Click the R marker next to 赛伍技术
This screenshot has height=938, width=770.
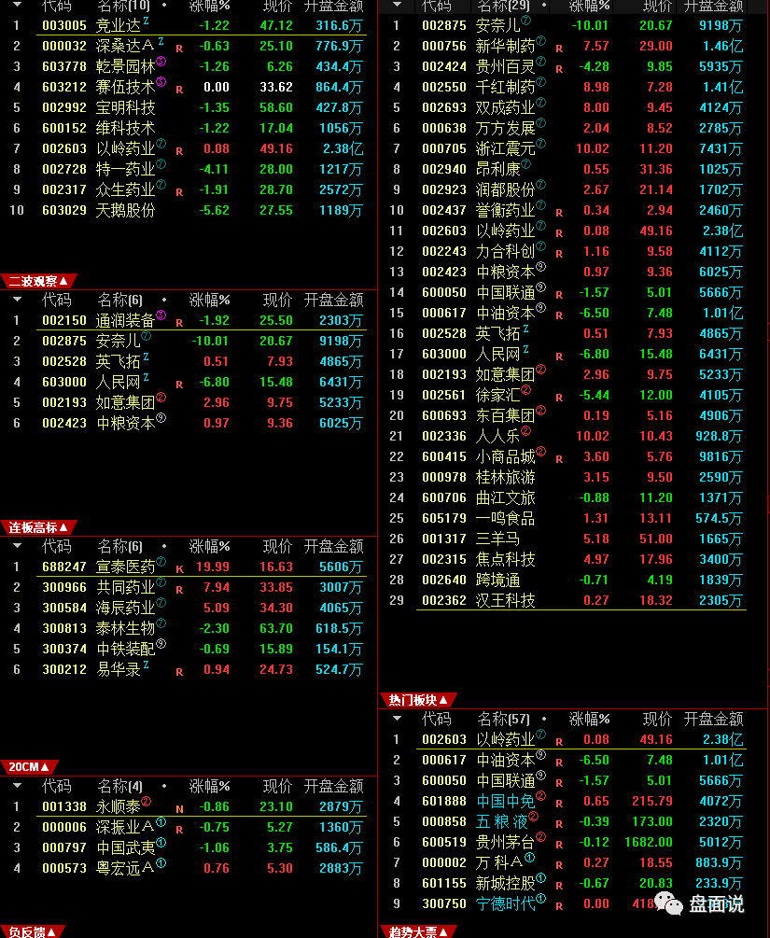179,91
